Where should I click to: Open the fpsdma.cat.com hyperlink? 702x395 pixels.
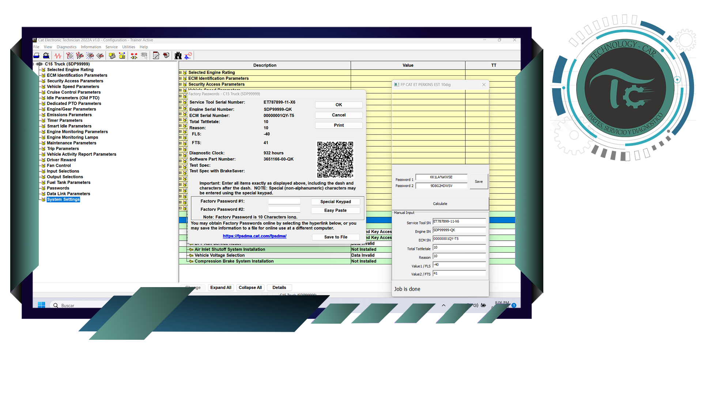pyautogui.click(x=254, y=236)
